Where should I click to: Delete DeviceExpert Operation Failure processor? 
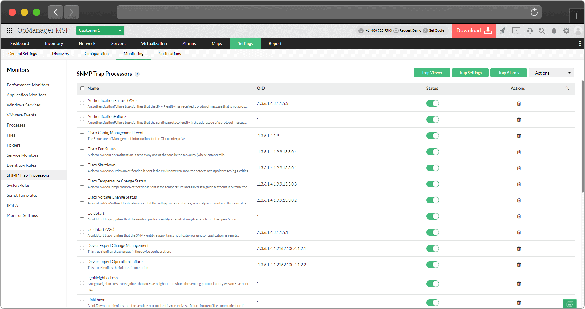[x=519, y=265]
